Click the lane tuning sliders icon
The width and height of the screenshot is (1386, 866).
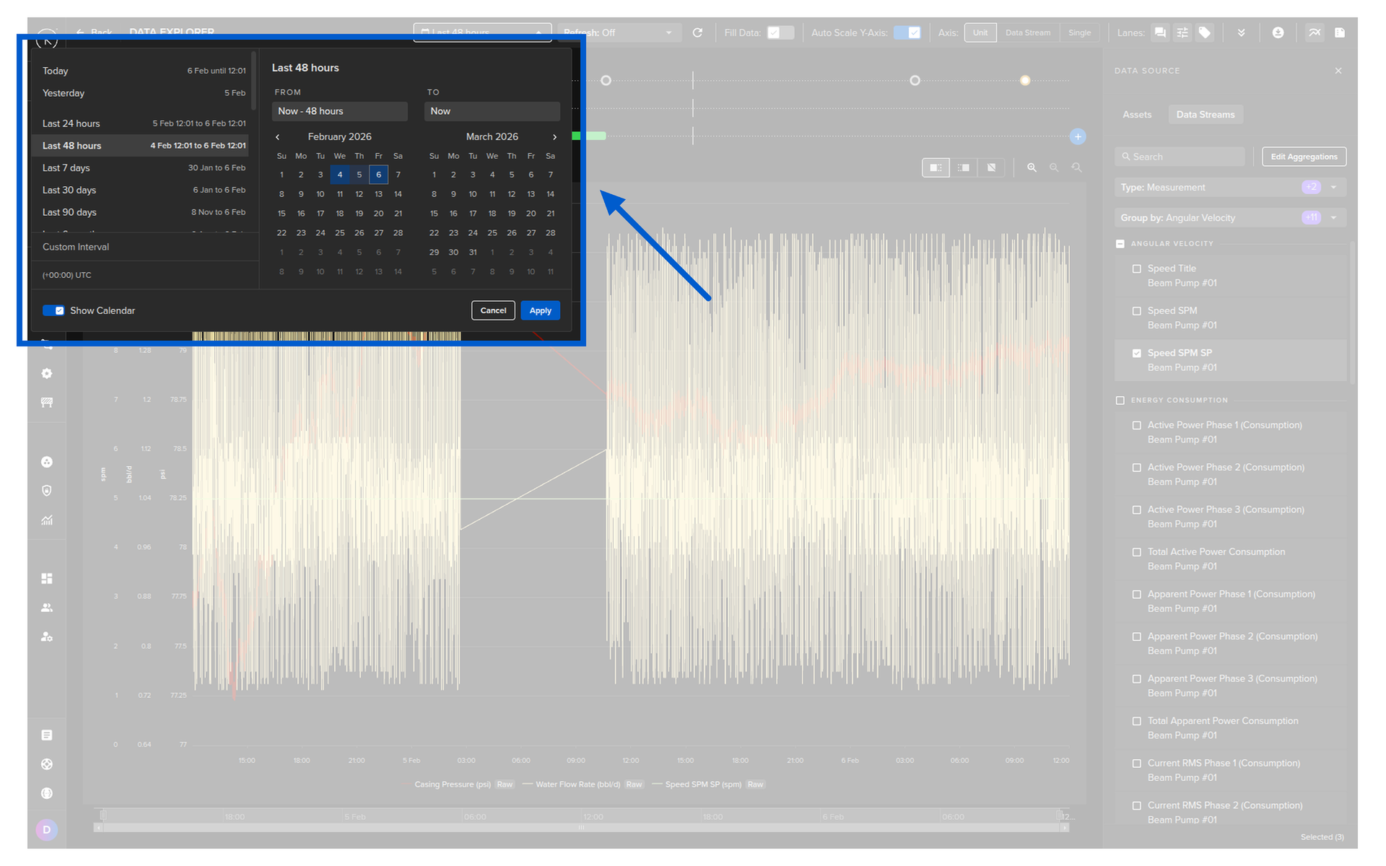[1182, 32]
